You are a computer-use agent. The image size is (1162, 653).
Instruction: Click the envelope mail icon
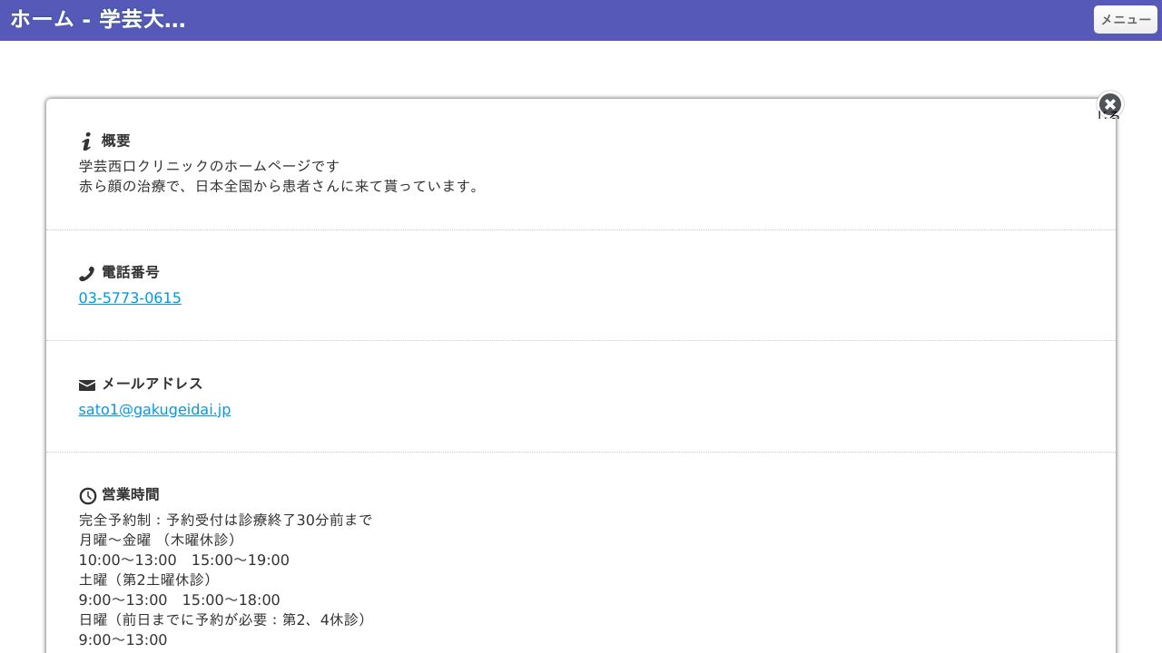click(x=87, y=385)
